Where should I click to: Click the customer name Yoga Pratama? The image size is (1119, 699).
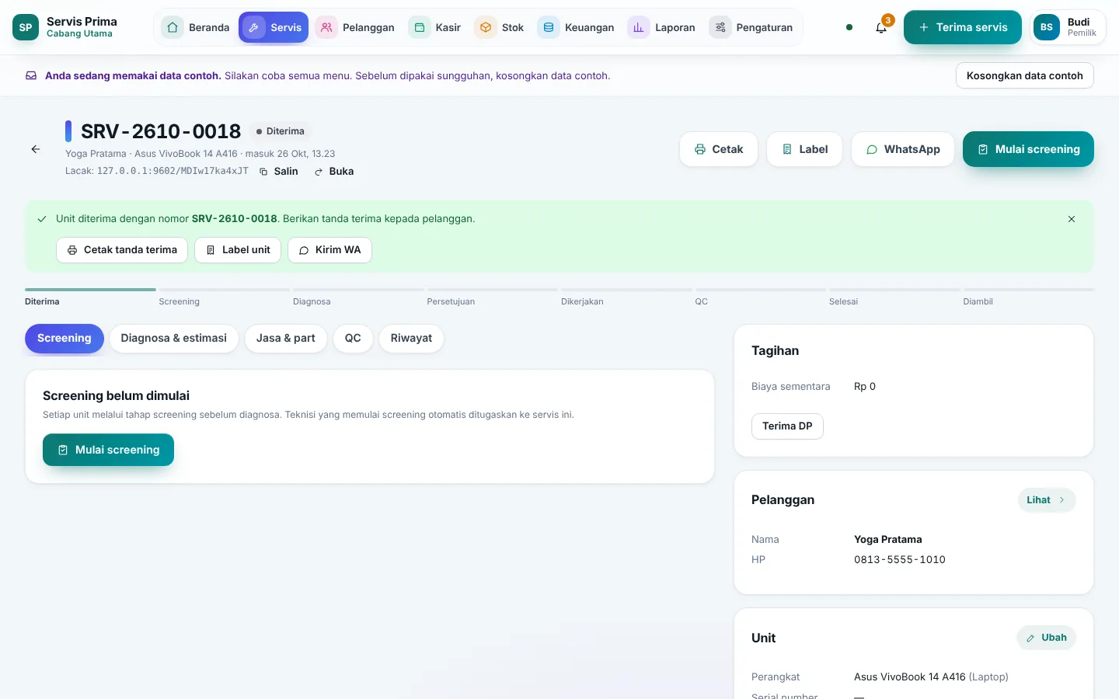tap(888, 540)
